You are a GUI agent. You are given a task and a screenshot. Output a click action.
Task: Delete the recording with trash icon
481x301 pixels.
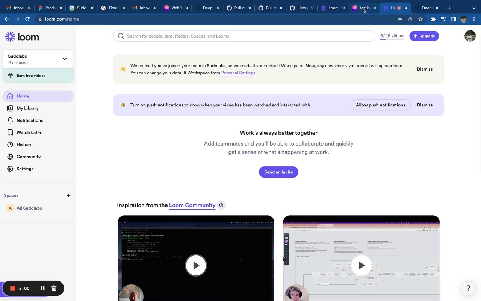pos(54,288)
